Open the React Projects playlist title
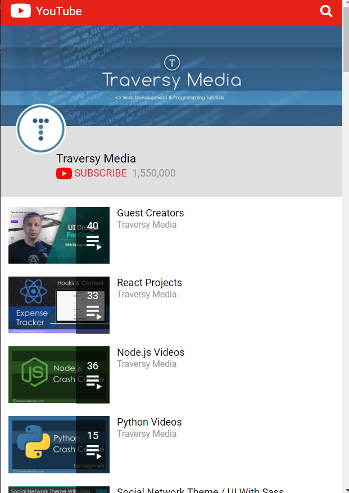 149,283
